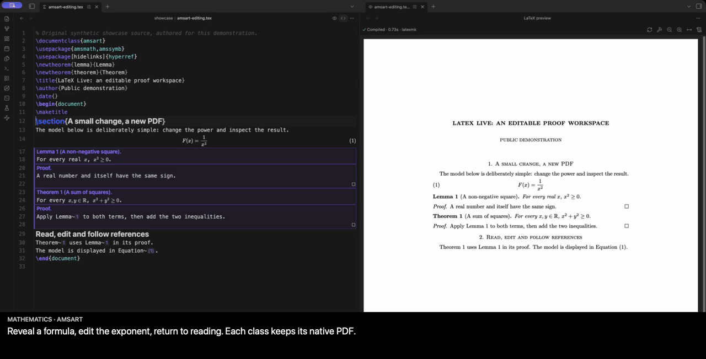Expand the editor pane tab list chevron
The image size is (706, 359).
pos(352,7)
